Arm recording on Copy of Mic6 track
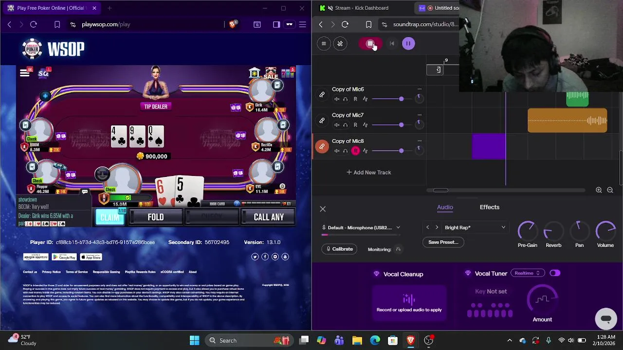Image resolution: width=623 pixels, height=350 pixels. point(355,99)
